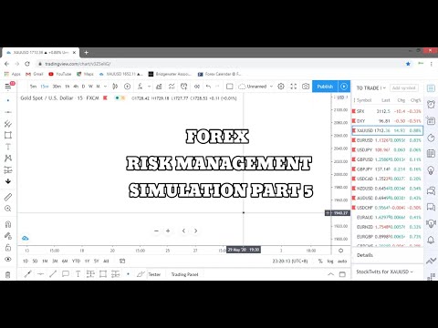
Task: Take a chart snapshot with camera
Action: point(306,87)
